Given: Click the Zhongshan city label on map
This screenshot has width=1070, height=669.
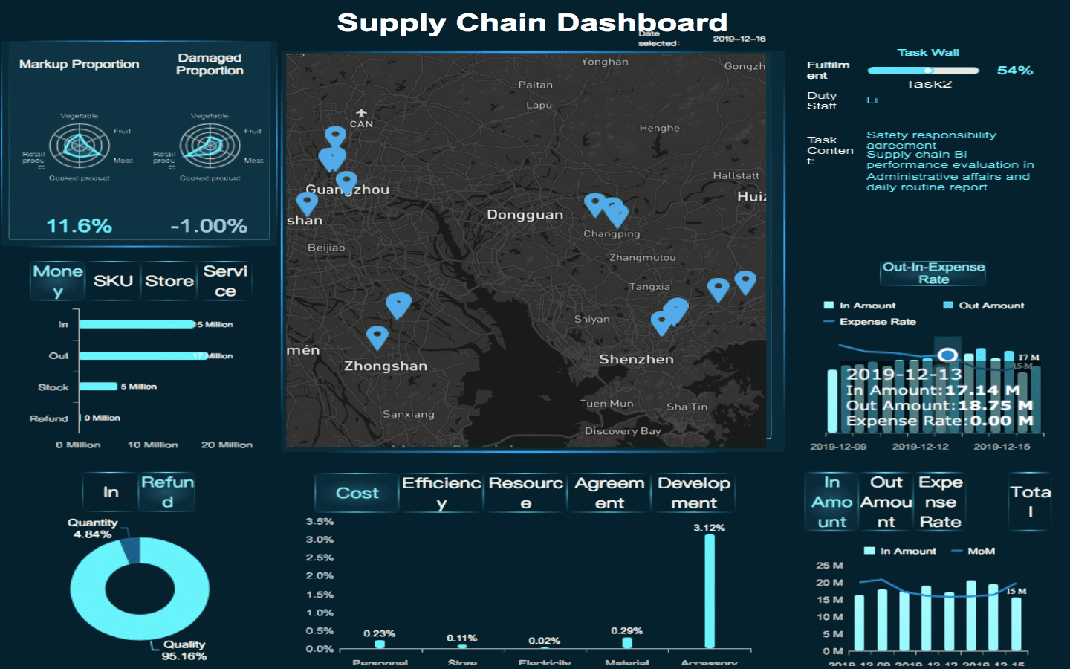Looking at the screenshot, I should point(386,366).
